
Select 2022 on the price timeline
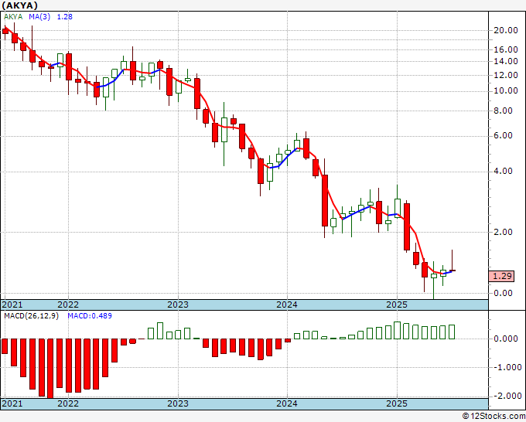point(68,305)
